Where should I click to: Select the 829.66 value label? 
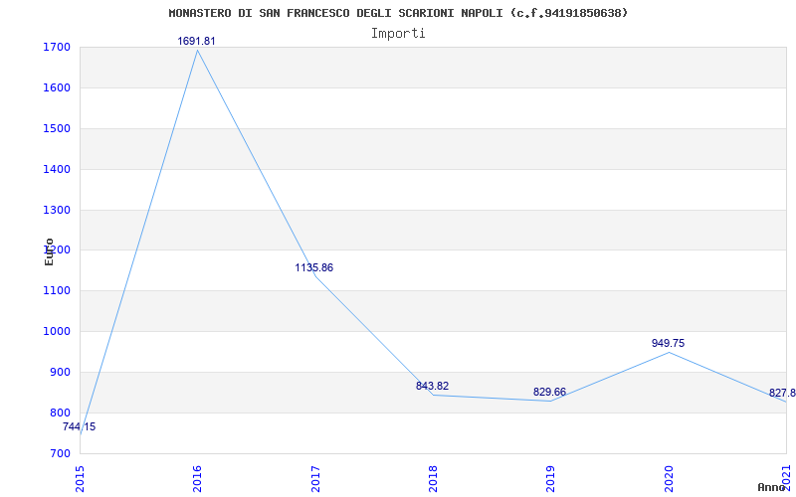[x=550, y=392]
